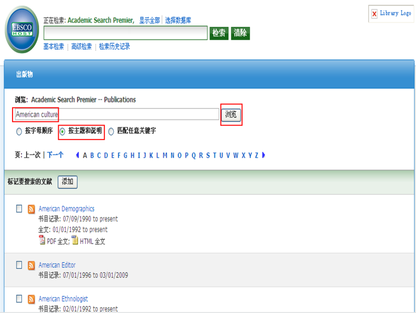Jump to publications starting with U

pyautogui.click(x=222, y=155)
